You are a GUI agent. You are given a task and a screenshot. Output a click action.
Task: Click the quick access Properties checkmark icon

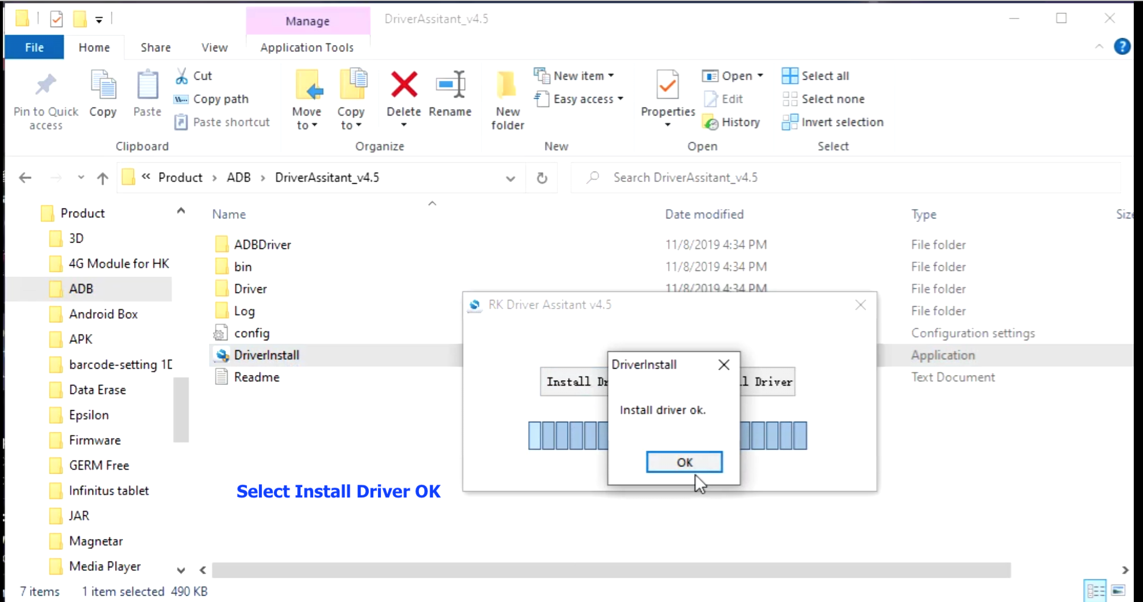pyautogui.click(x=56, y=20)
